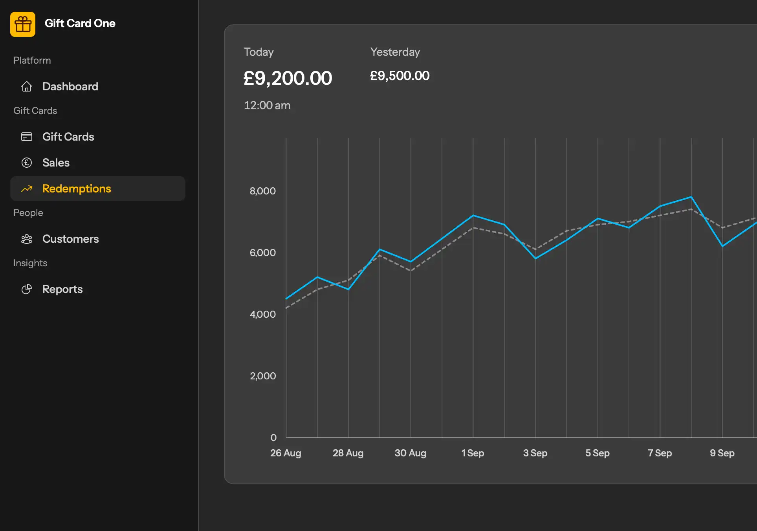757x531 pixels.
Task: Click the 1 Sep label on the chart axis
Action: coord(473,453)
